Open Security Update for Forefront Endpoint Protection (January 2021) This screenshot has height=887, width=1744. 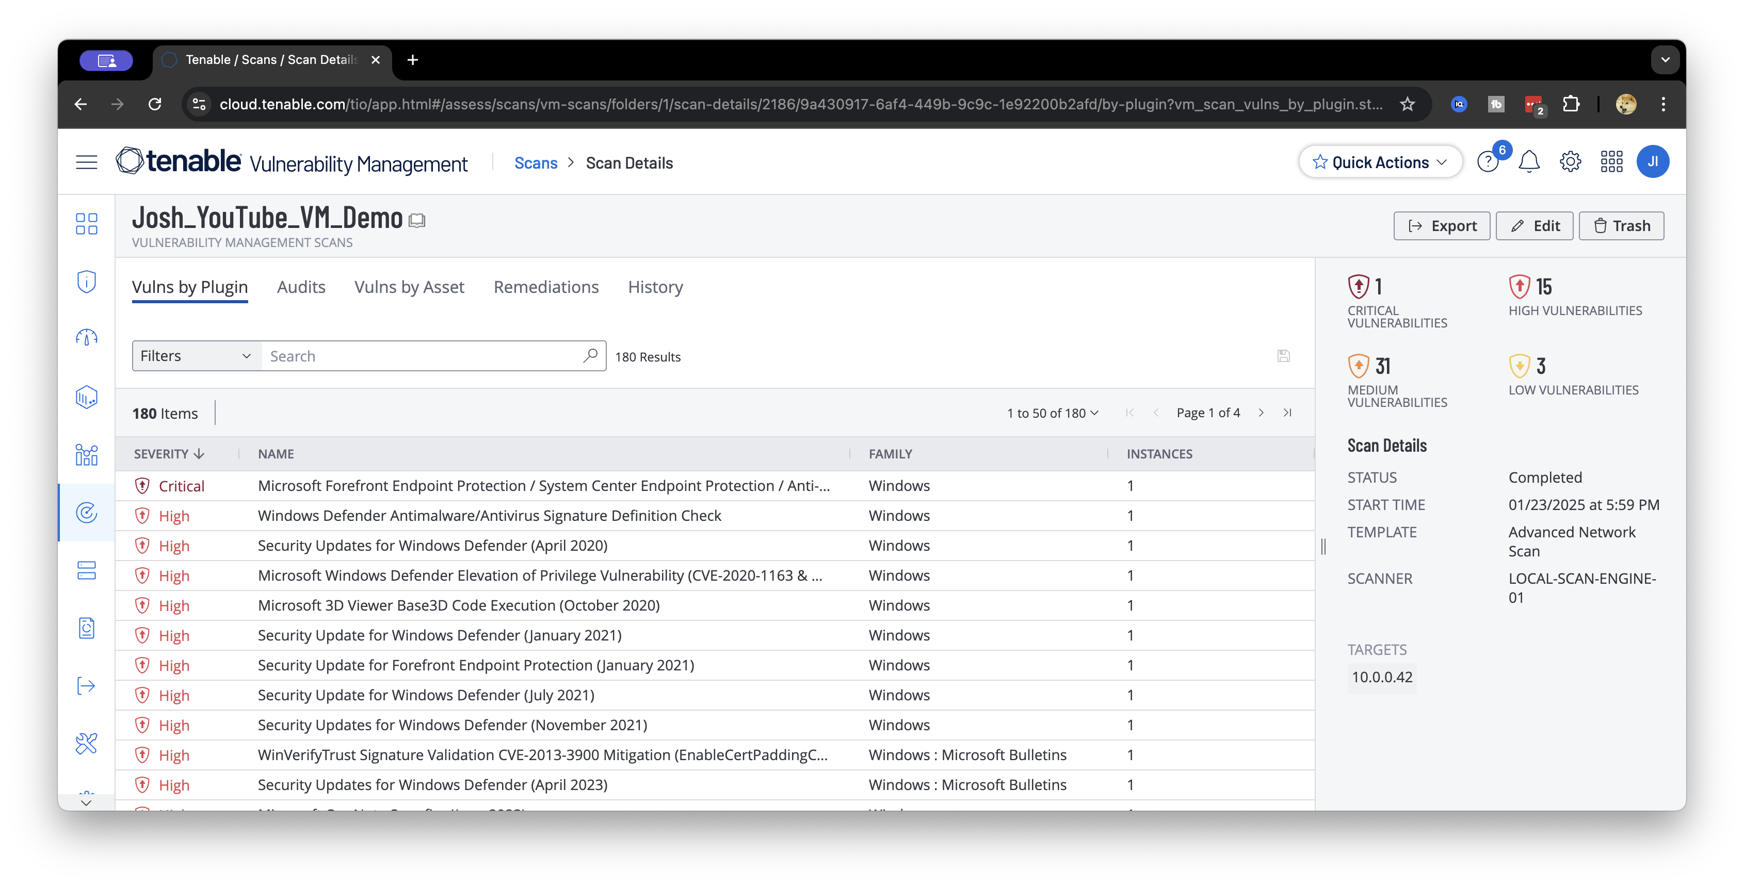(x=715, y=665)
